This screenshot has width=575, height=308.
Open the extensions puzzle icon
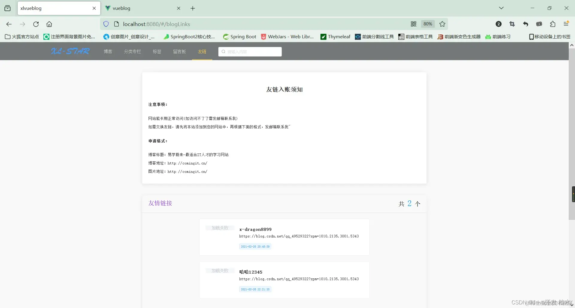[553, 24]
